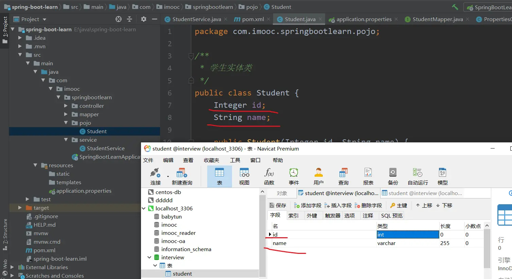This screenshot has height=279, width=512.
Task: Expand the controller package folder
Action: tap(66, 106)
